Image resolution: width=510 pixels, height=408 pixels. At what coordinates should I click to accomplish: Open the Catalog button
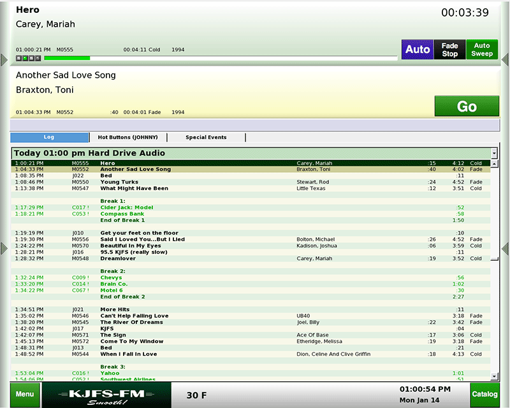[484, 395]
